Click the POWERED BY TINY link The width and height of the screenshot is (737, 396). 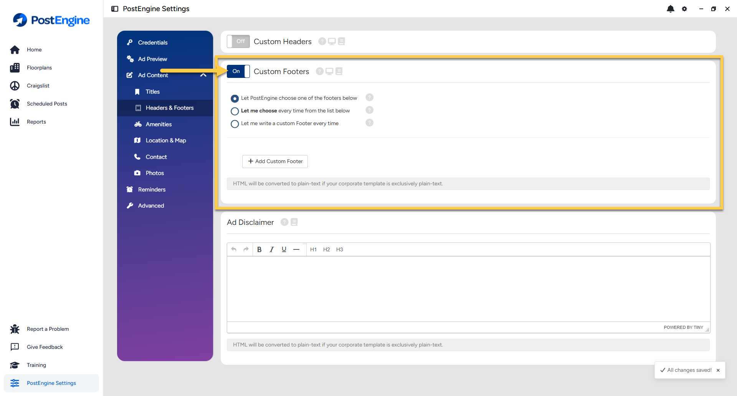coord(683,328)
